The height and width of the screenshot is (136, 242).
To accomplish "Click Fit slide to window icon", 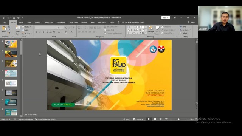I will pos(196,119).
